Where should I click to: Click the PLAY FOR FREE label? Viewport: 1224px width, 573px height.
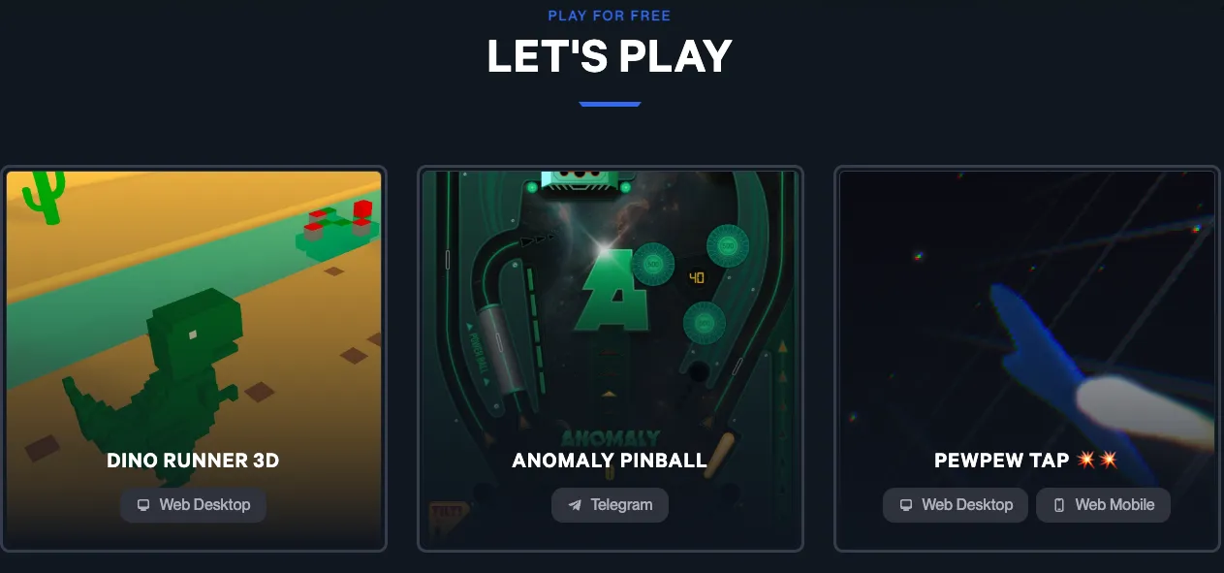click(610, 16)
